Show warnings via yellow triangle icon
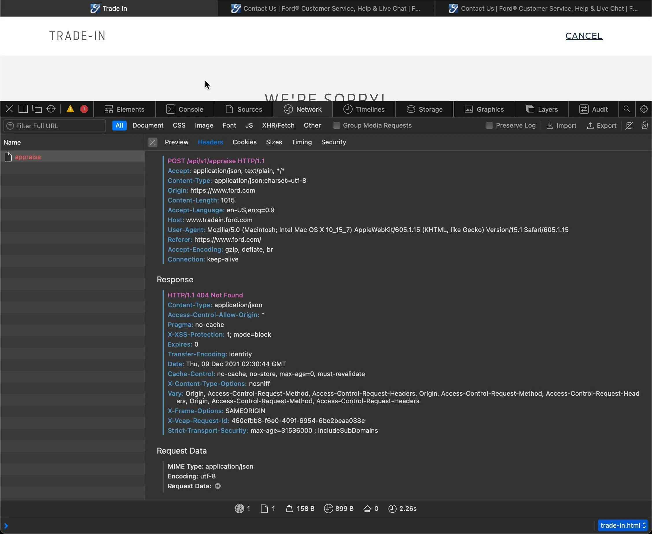Screen dimensions: 652x534 (70, 109)
